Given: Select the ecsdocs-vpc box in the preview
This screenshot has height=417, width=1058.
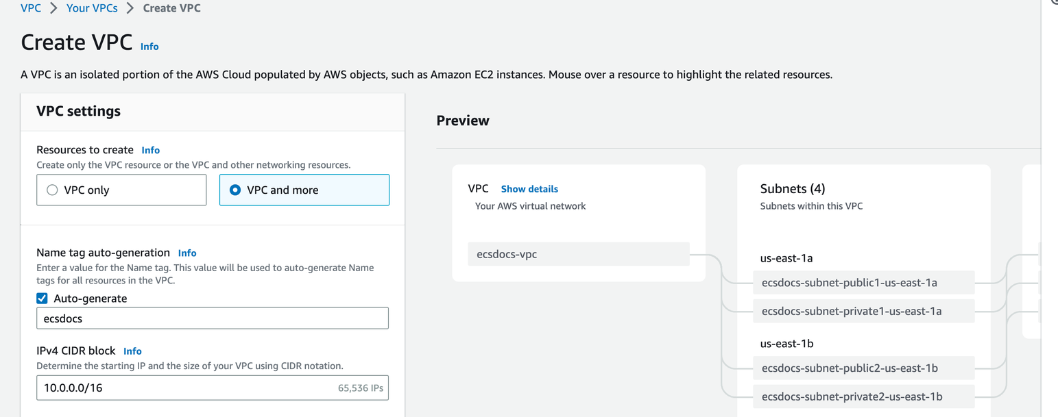Looking at the screenshot, I should (578, 253).
